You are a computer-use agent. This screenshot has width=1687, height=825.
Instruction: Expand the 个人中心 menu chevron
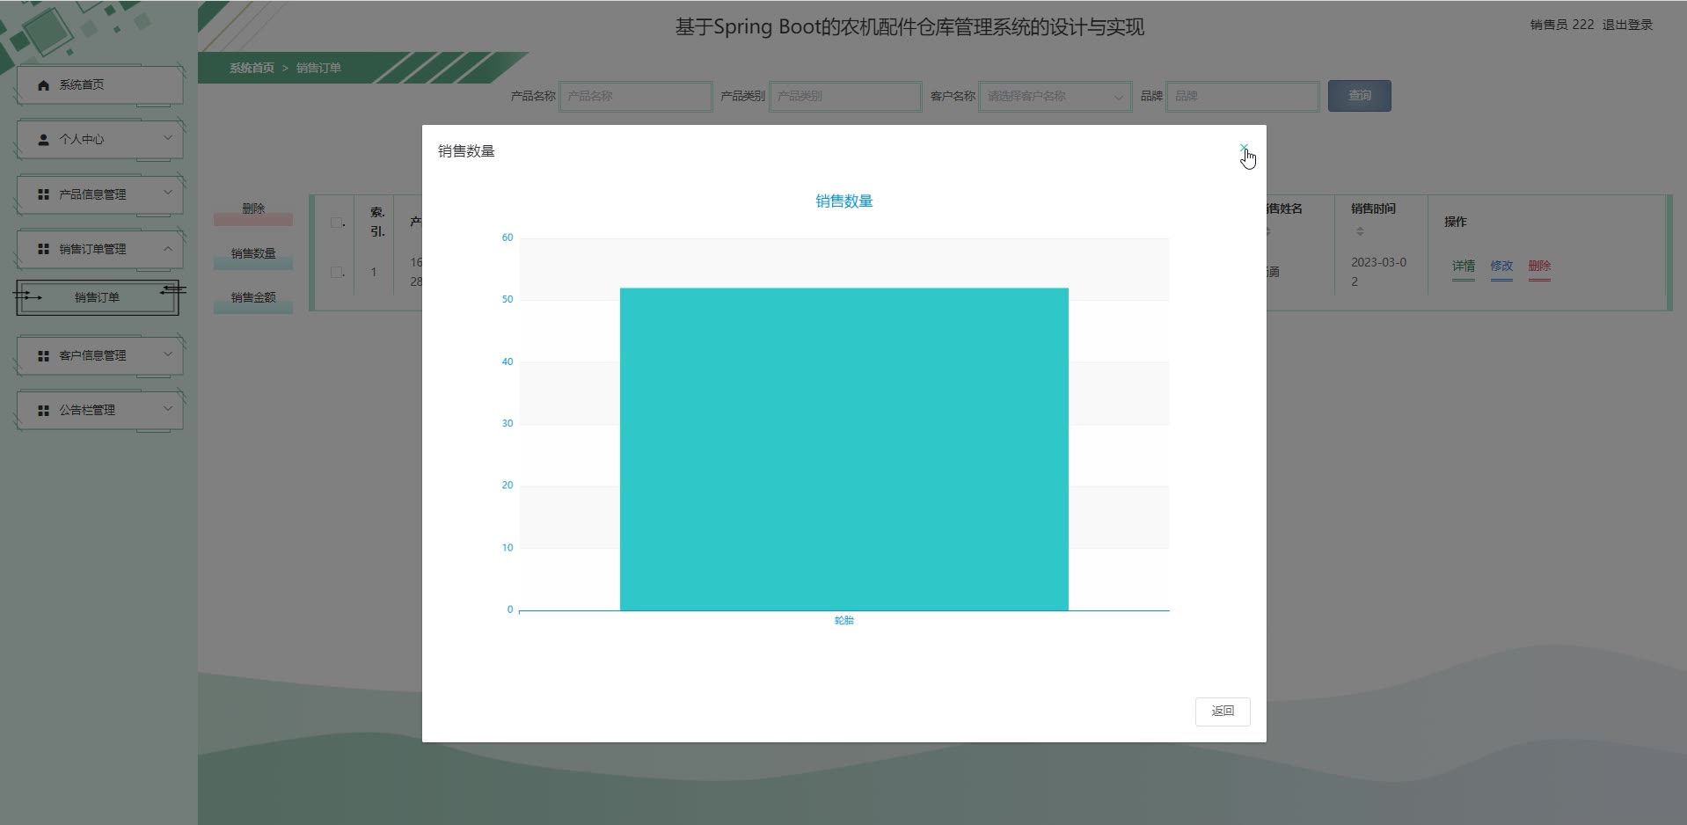pyautogui.click(x=168, y=138)
